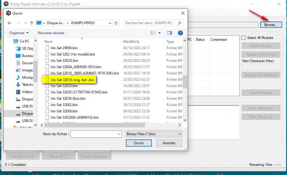Click Clear Status Log button

[261, 117]
